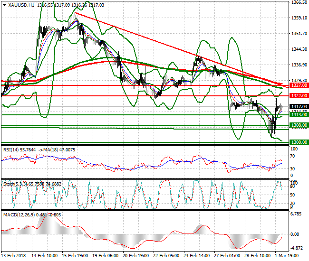Select the green 1308.00 support label
Viewport: 309px width, 261px height.
299,125
